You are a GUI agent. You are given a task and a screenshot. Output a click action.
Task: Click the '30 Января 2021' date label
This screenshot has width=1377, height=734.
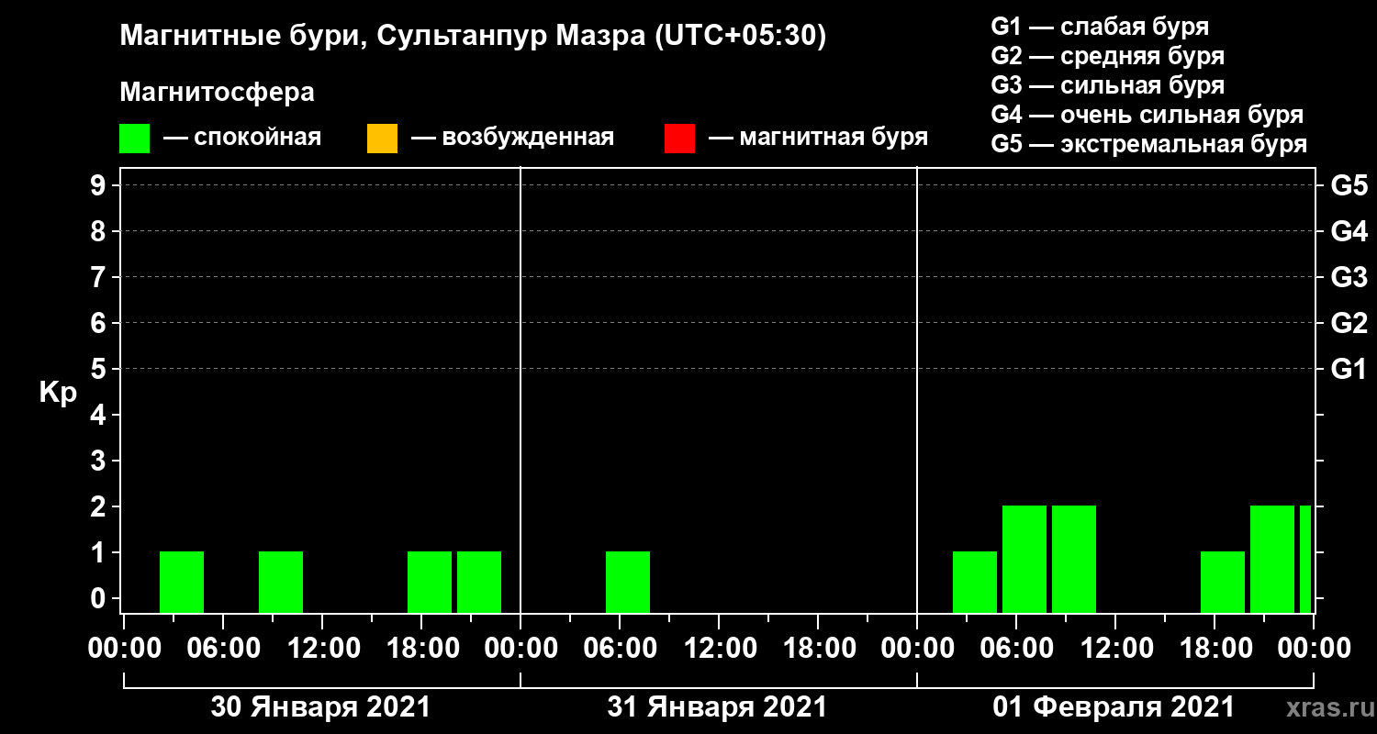pos(320,707)
